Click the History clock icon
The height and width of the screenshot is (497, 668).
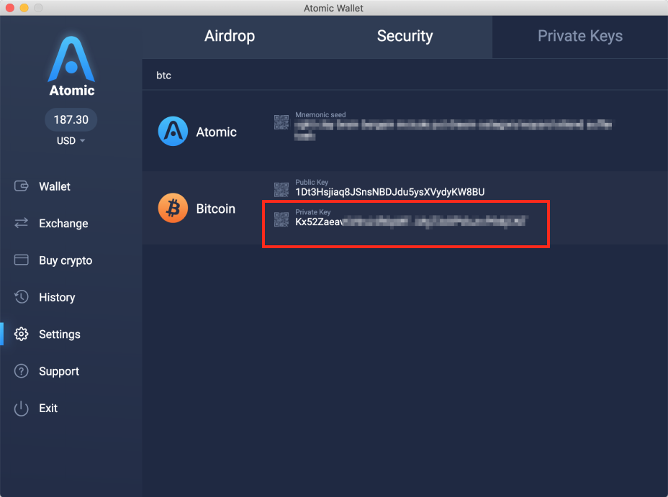22,296
